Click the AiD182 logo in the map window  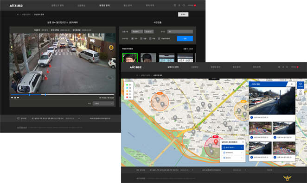pos(135,67)
